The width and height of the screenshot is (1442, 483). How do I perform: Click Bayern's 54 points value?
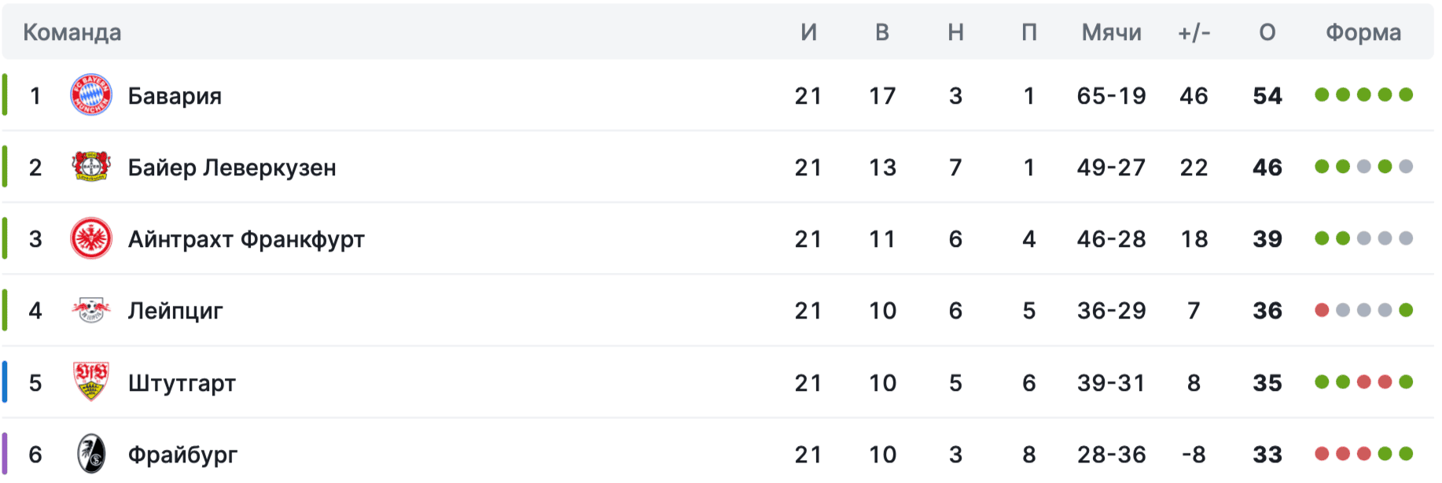tap(1267, 96)
